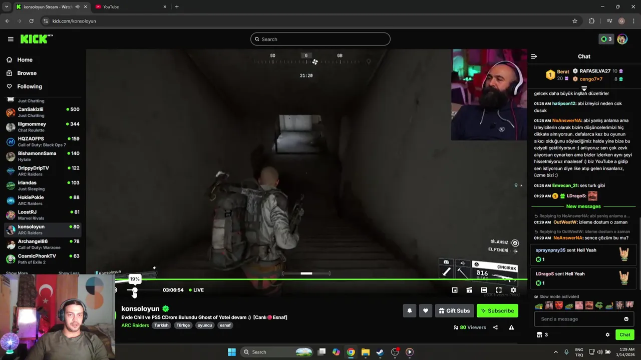Select the Türkçe tag

pyautogui.click(x=183, y=325)
